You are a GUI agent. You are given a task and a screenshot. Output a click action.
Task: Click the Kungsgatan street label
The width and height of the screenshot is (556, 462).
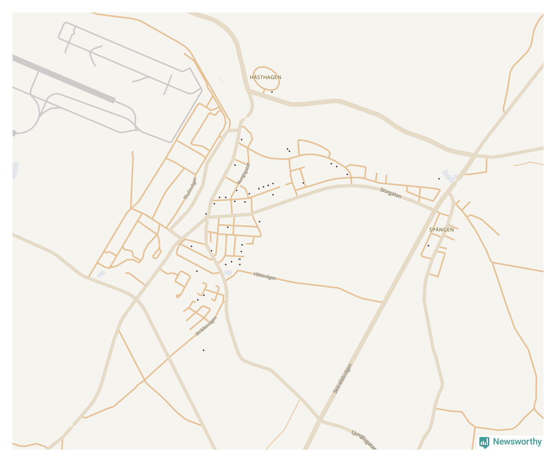244,173
